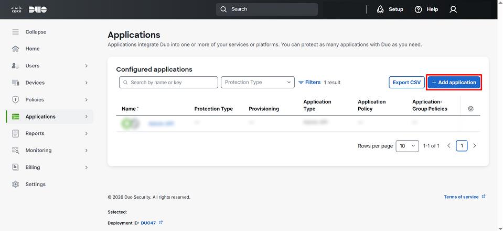
Task: Click the Export CSV button
Action: tap(407, 83)
